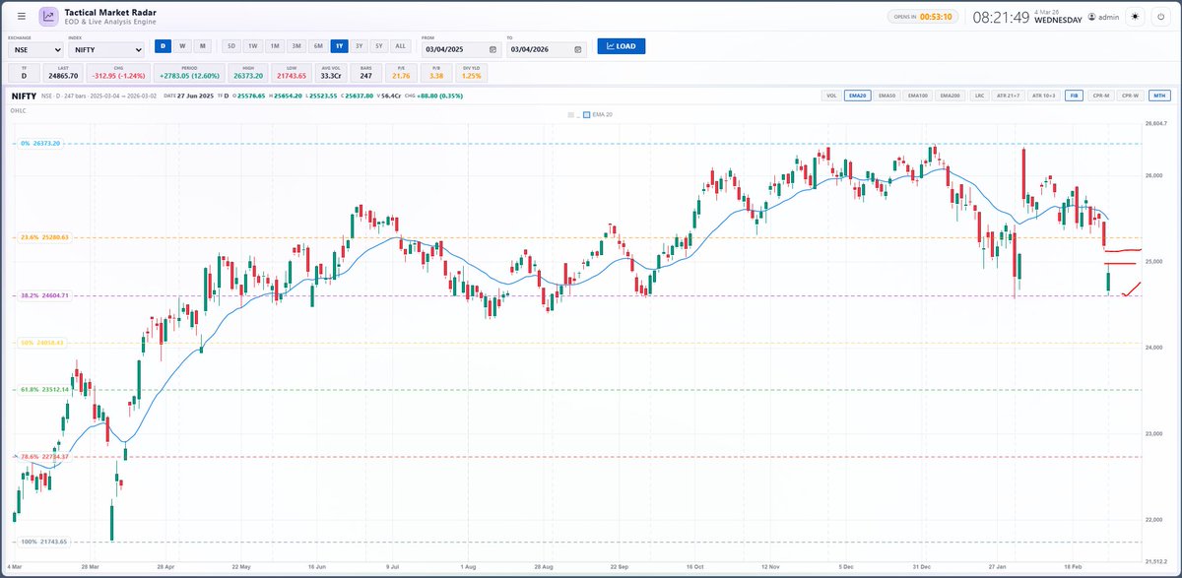Toggle the FIB retracement overlay
The image size is (1182, 578).
coord(1075,96)
